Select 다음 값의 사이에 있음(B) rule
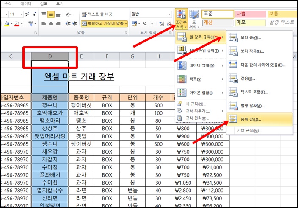 tap(259, 65)
